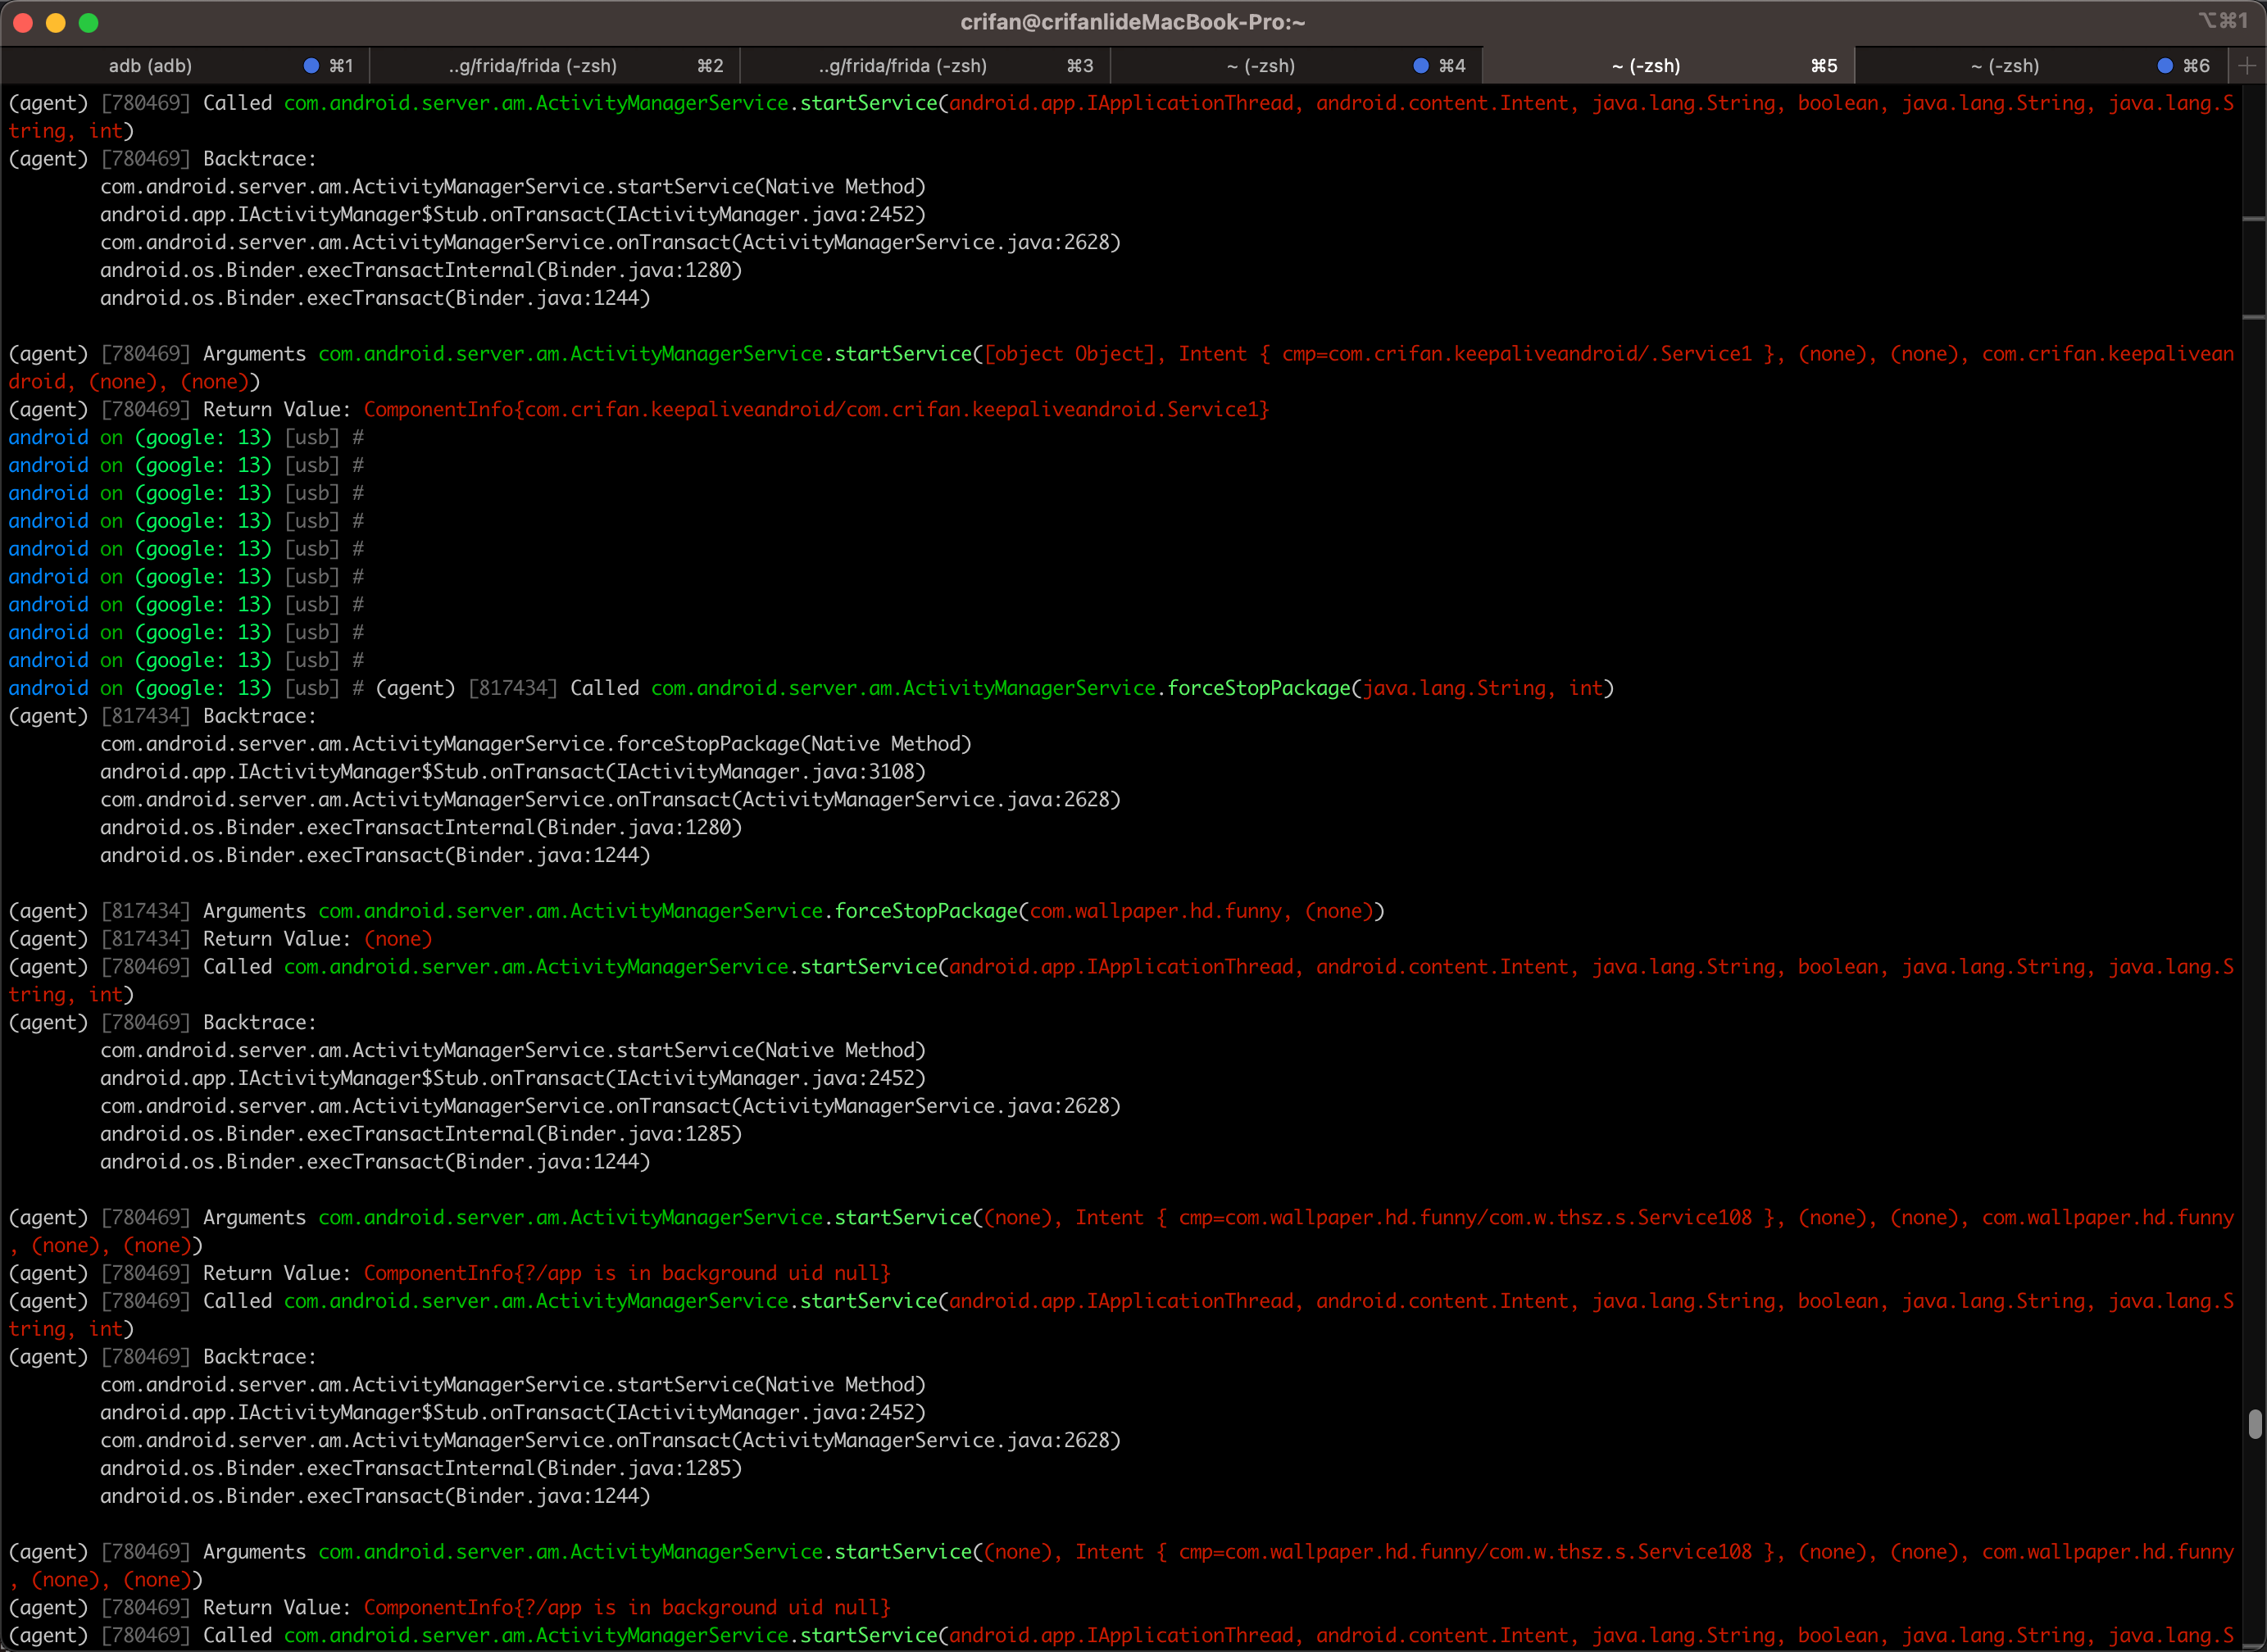Click the window title crifan@crifanlideMacBook-Pro:~
The width and height of the screenshot is (2267, 1652).
[x=1132, y=22]
